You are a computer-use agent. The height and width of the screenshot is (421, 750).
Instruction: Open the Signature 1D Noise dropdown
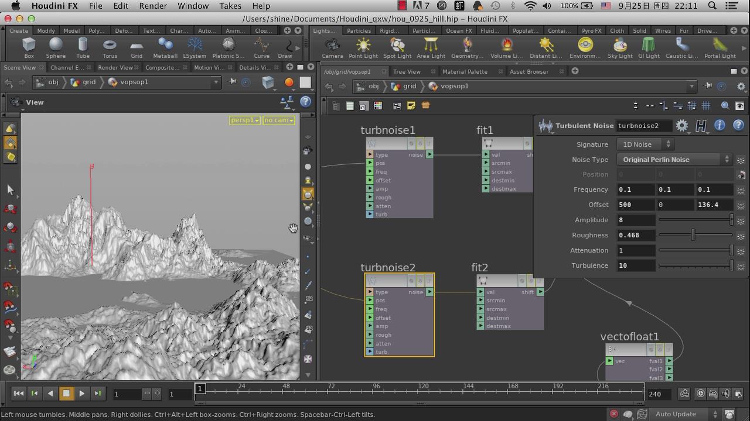(645, 144)
